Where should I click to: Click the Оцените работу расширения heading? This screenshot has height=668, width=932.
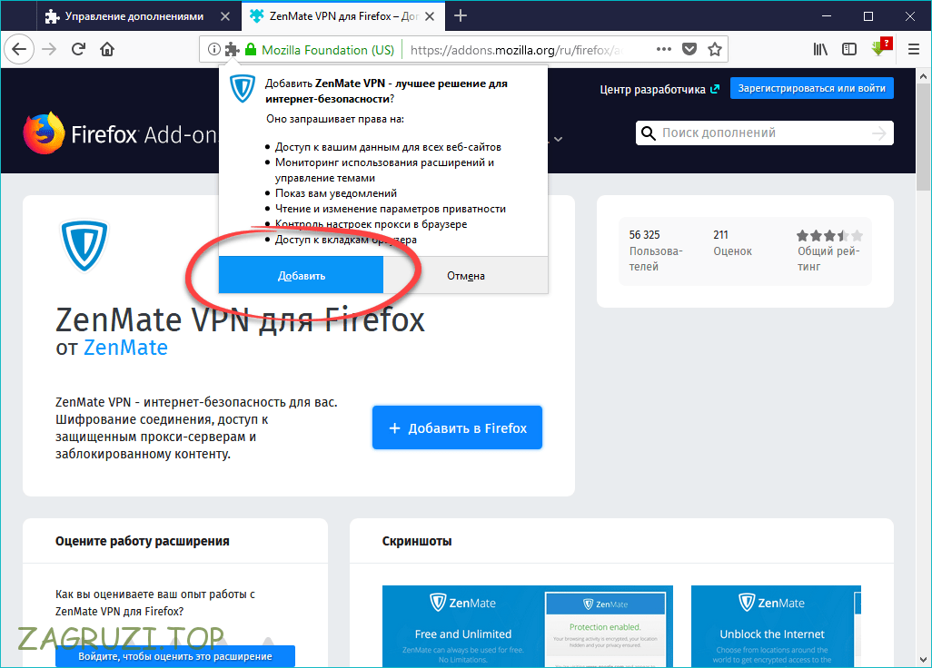click(x=142, y=541)
